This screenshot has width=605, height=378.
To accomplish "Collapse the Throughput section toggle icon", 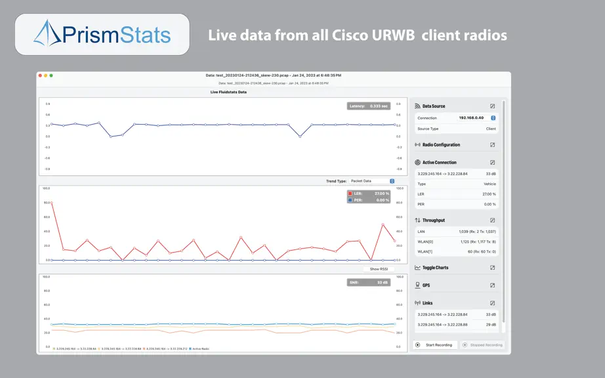I will pyautogui.click(x=492, y=220).
